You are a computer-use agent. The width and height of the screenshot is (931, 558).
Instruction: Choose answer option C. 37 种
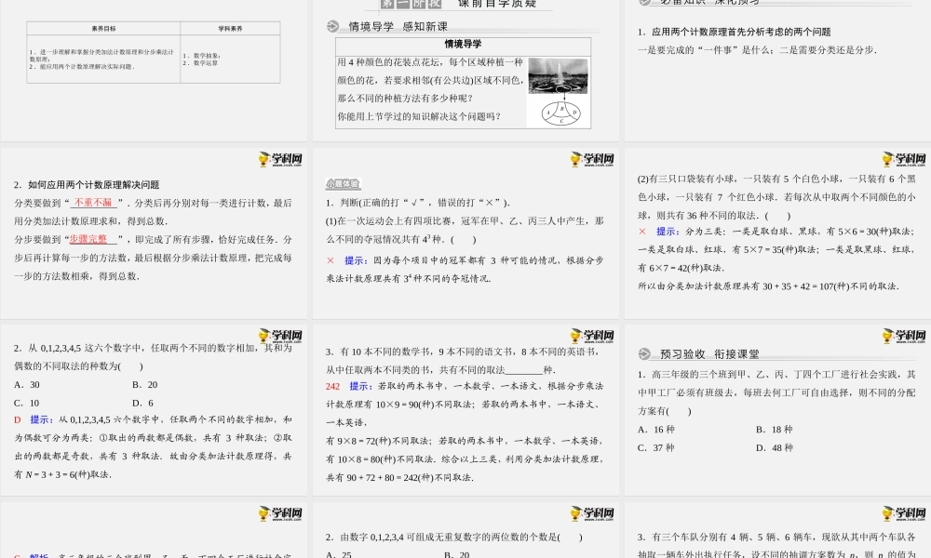(x=656, y=447)
